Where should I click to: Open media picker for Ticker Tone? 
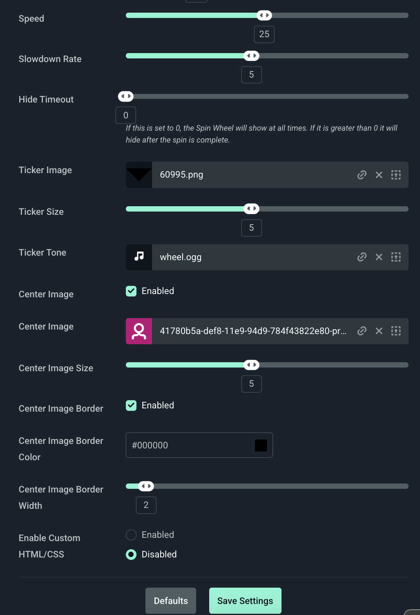click(396, 257)
